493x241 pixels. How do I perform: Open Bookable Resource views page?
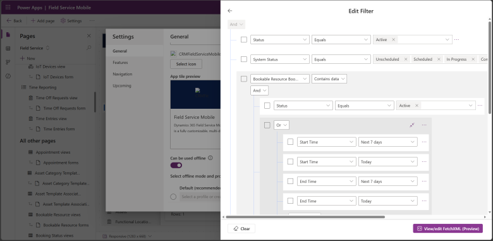tap(58, 214)
